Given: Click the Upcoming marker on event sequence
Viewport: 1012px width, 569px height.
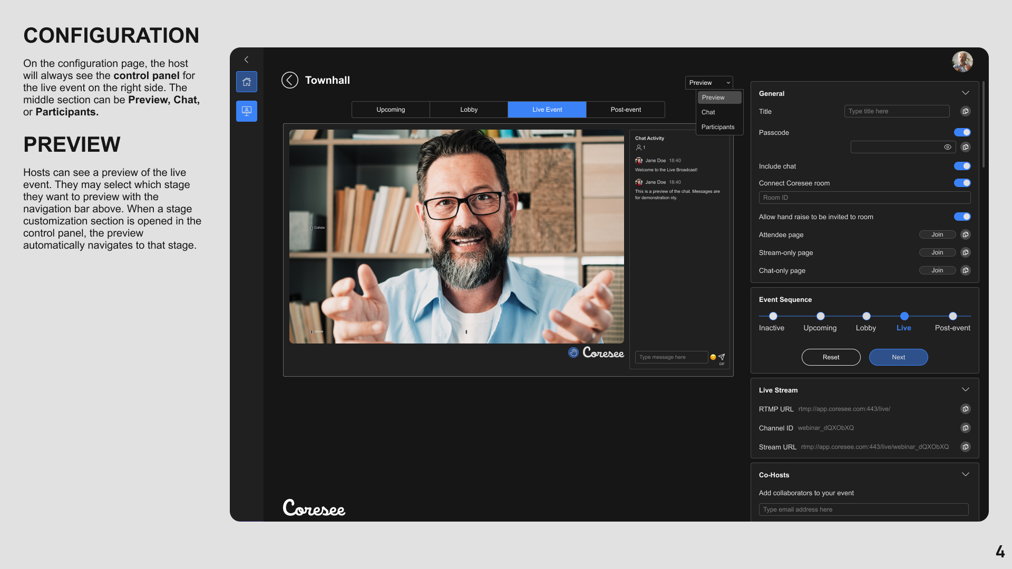Looking at the screenshot, I should tap(820, 316).
